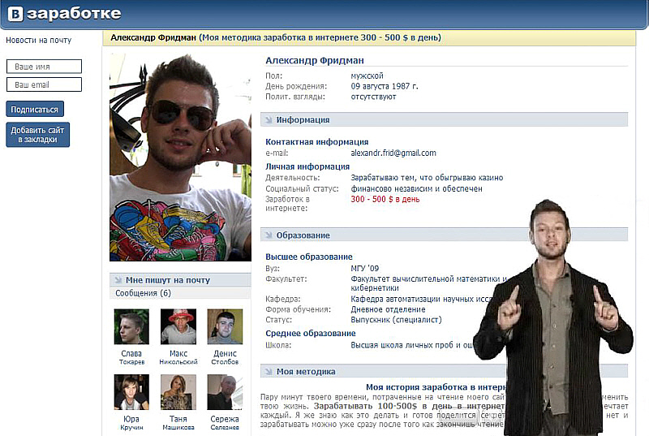649x436 pixels.
Task: Click Моя история заработка heading
Action: tap(436, 387)
